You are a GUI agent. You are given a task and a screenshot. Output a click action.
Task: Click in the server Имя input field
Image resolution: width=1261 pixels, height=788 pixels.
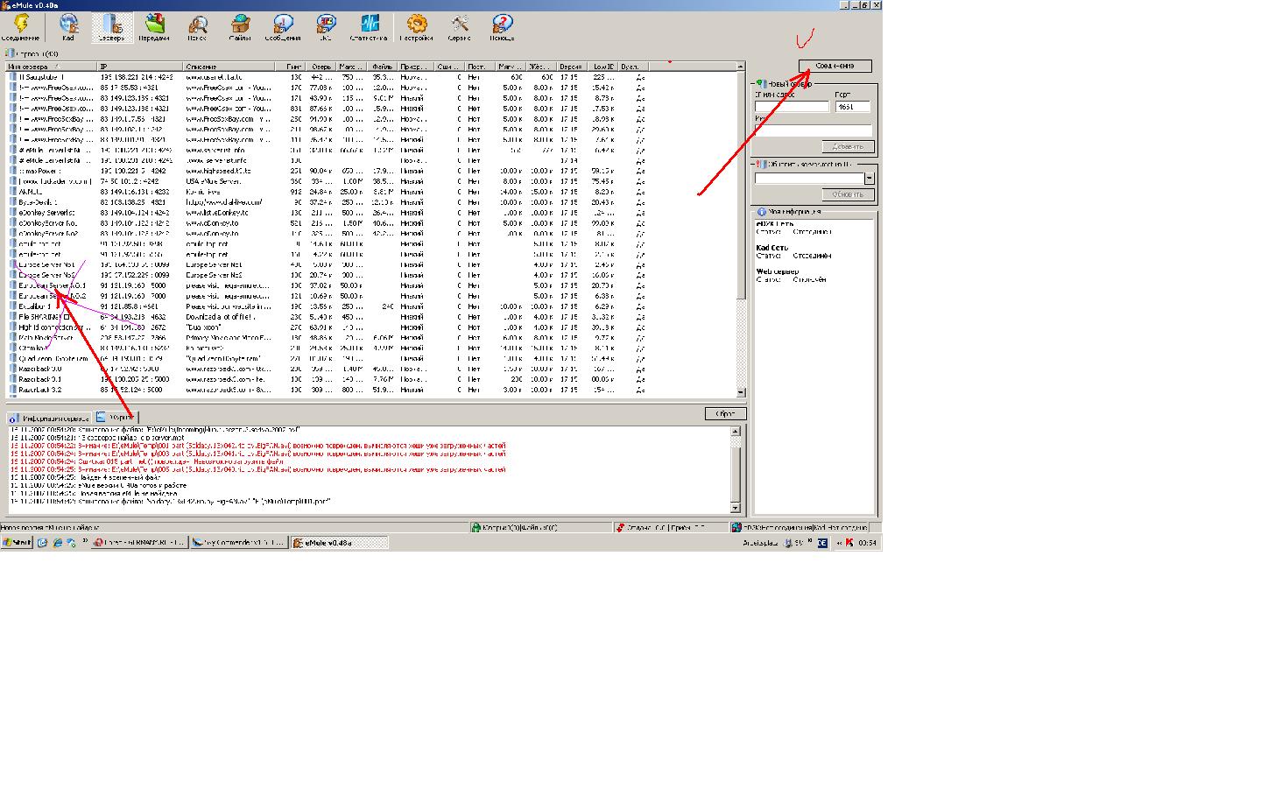pyautogui.click(x=814, y=129)
